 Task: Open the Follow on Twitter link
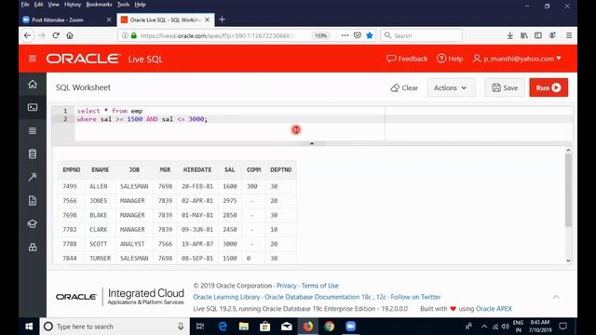(x=415, y=297)
